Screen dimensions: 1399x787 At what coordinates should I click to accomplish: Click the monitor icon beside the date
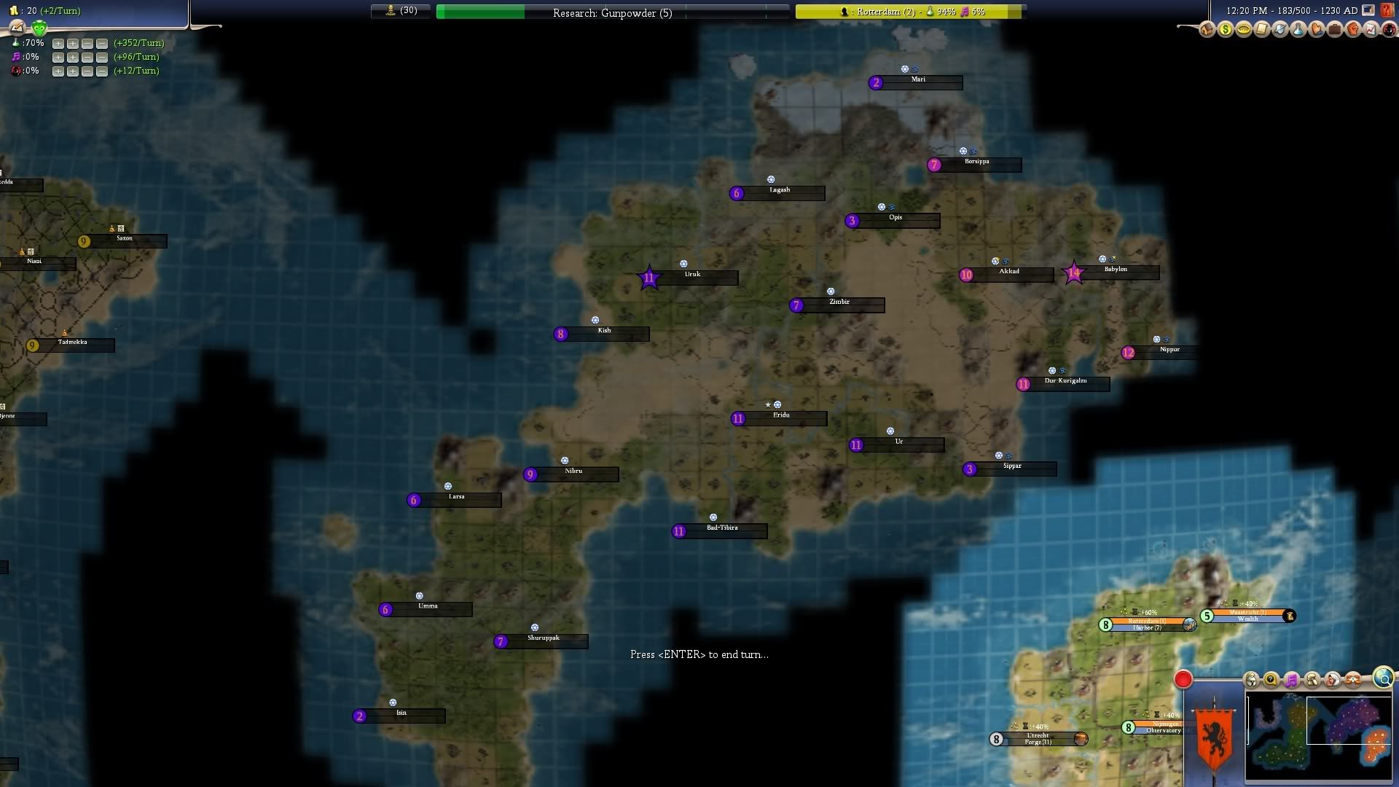[x=1368, y=10]
